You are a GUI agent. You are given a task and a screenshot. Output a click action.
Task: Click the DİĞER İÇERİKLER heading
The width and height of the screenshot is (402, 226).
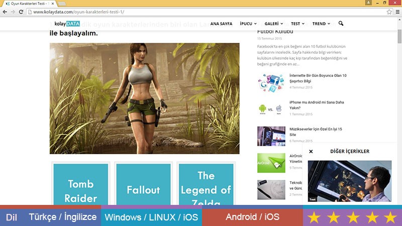click(x=350, y=151)
